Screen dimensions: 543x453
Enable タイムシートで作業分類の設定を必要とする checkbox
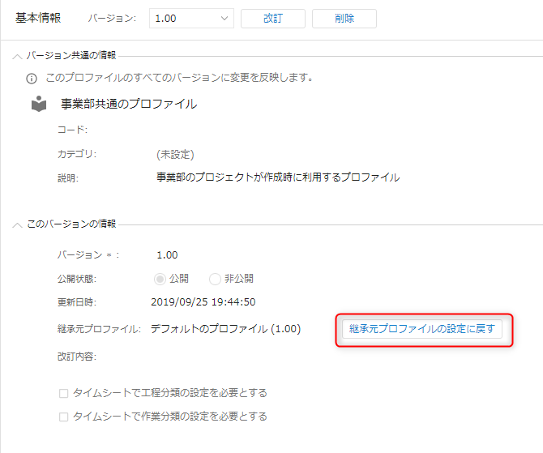(x=64, y=417)
